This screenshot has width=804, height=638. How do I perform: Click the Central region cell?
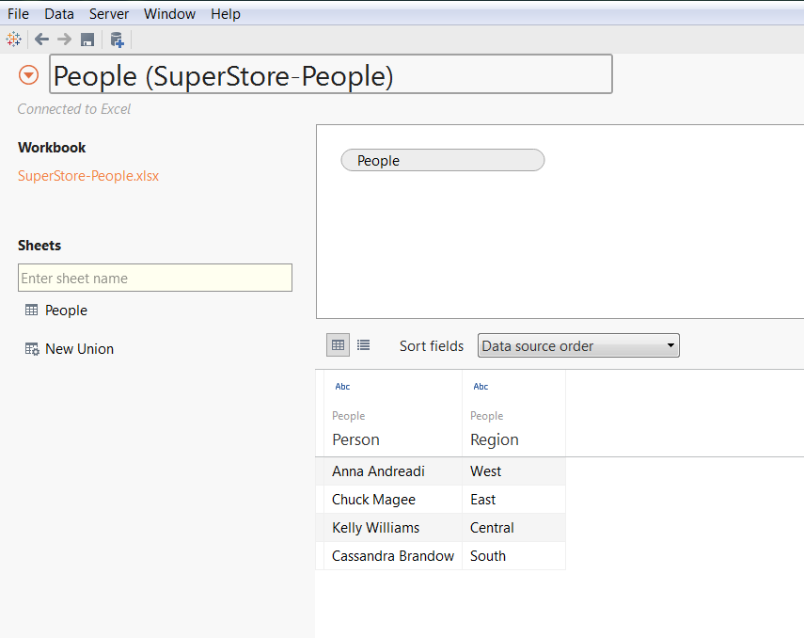(x=513, y=528)
